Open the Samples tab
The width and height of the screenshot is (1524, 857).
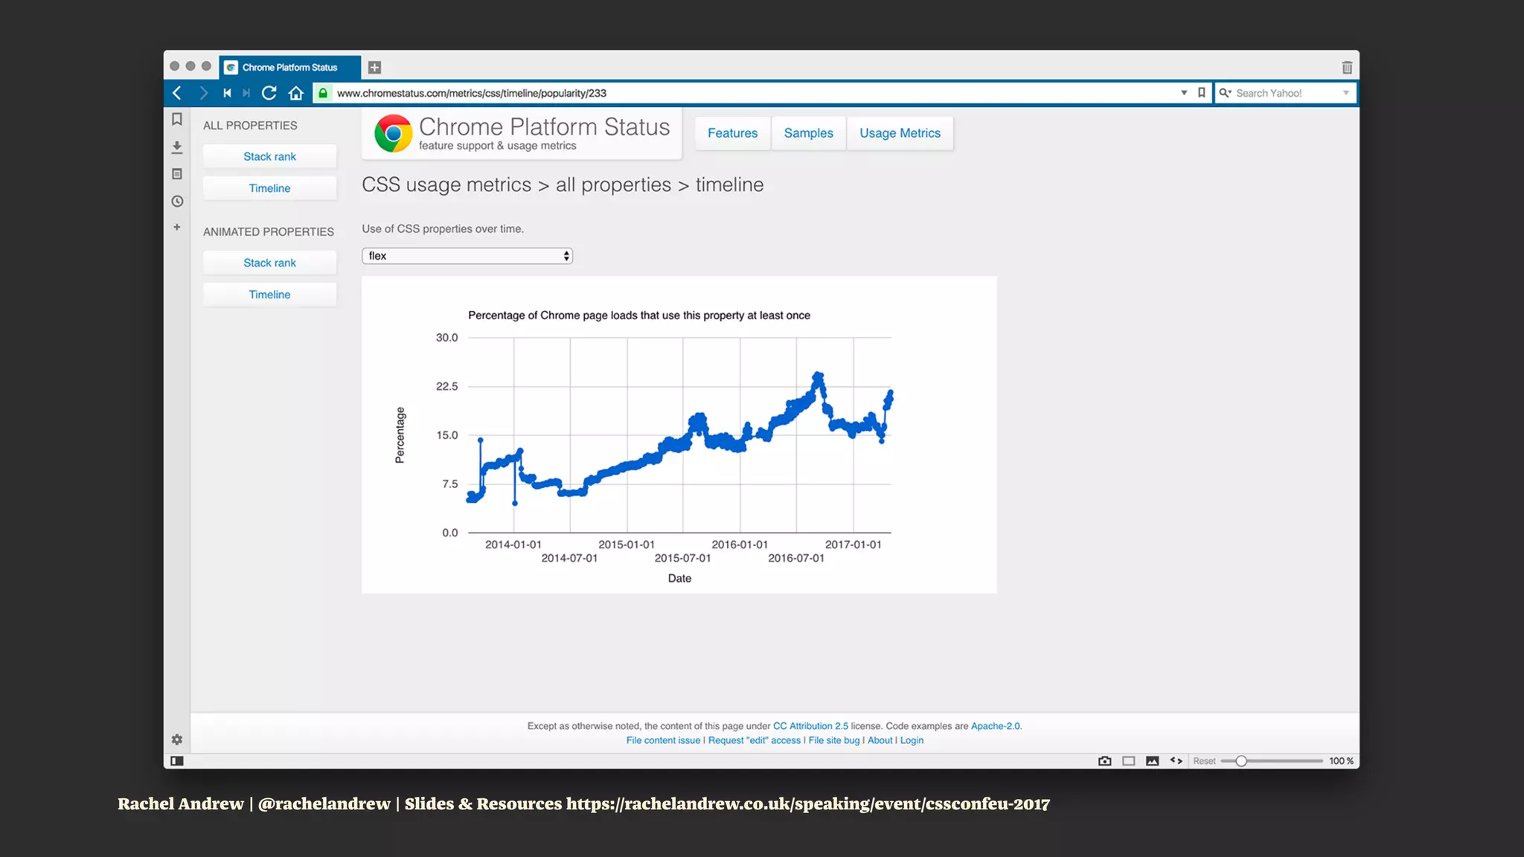[x=808, y=133]
